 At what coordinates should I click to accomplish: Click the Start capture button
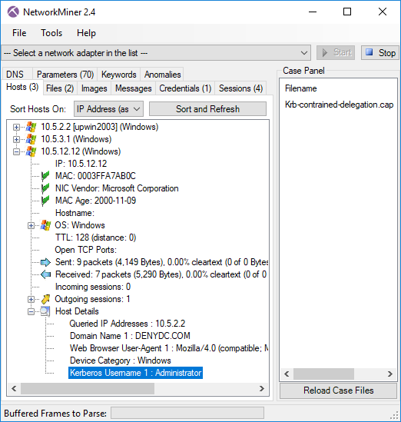click(x=336, y=52)
